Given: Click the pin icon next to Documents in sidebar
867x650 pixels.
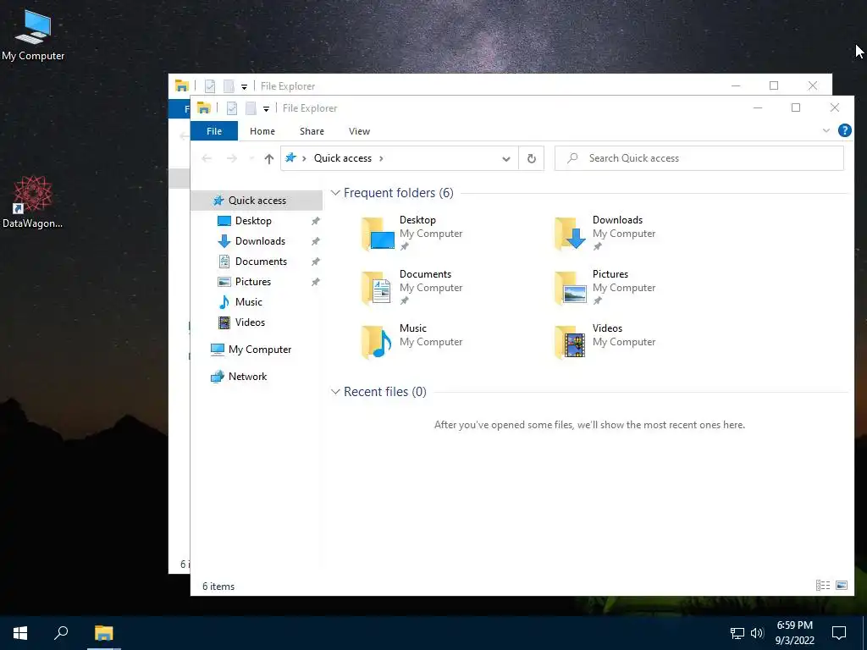Looking at the screenshot, I should coord(315,262).
